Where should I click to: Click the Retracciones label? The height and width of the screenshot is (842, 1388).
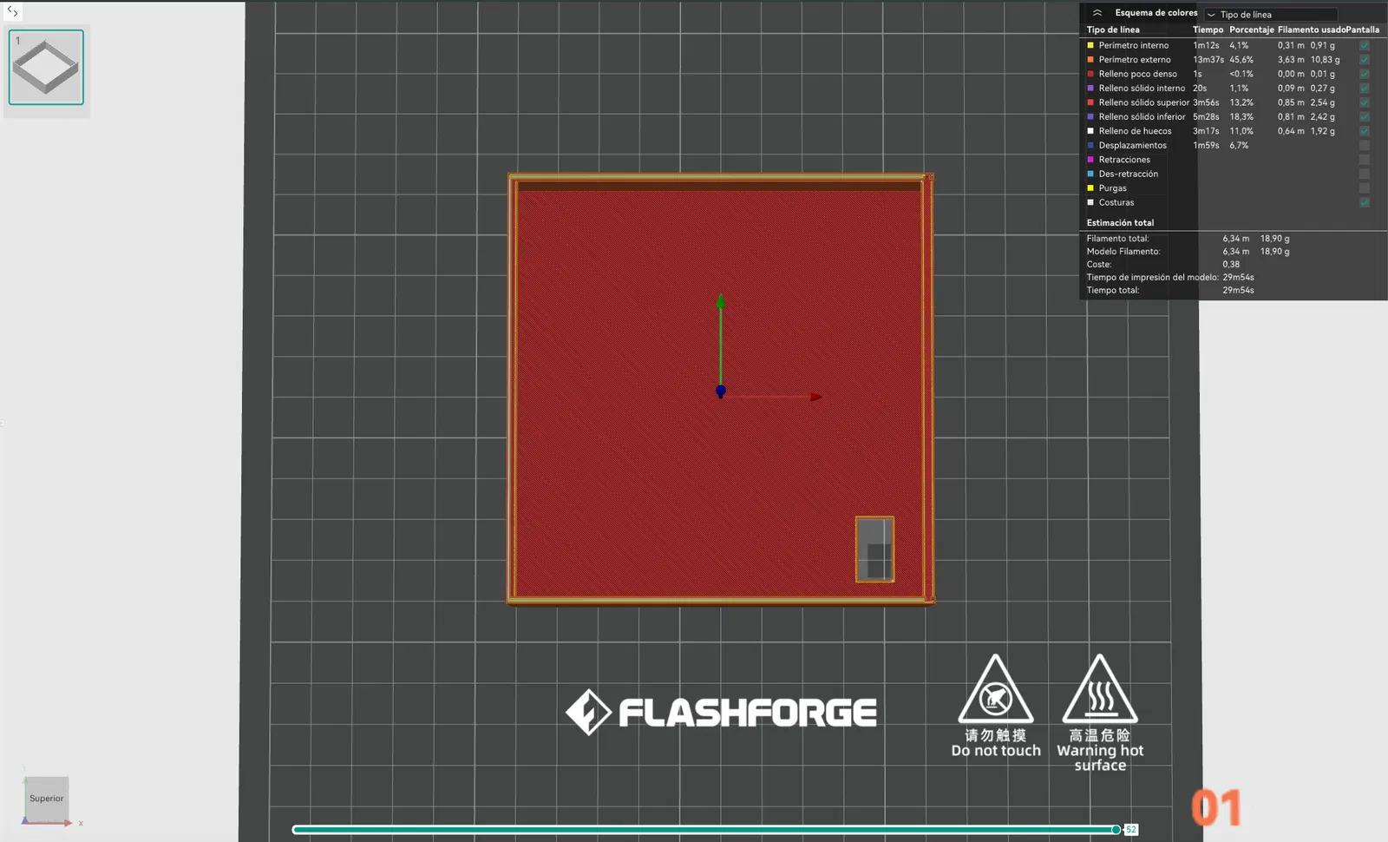click(x=1124, y=160)
